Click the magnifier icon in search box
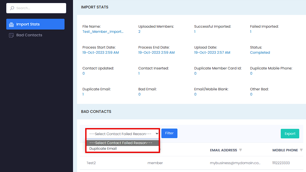The width and height of the screenshot is (306, 172). 12,8
